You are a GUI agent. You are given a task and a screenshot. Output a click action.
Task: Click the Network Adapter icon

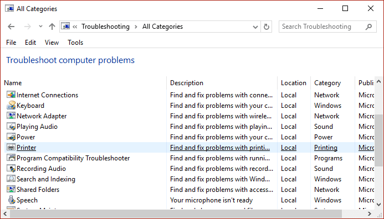[x=11, y=116]
